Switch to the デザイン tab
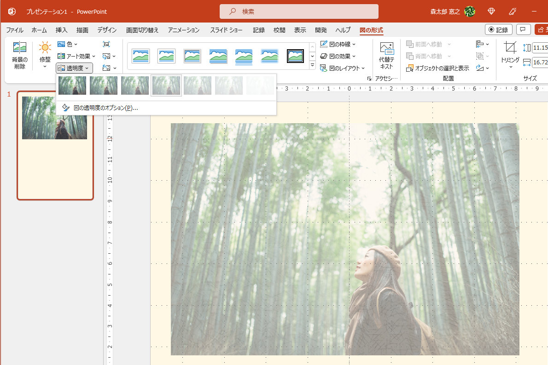Image resolution: width=548 pixels, height=365 pixels. pyautogui.click(x=107, y=30)
